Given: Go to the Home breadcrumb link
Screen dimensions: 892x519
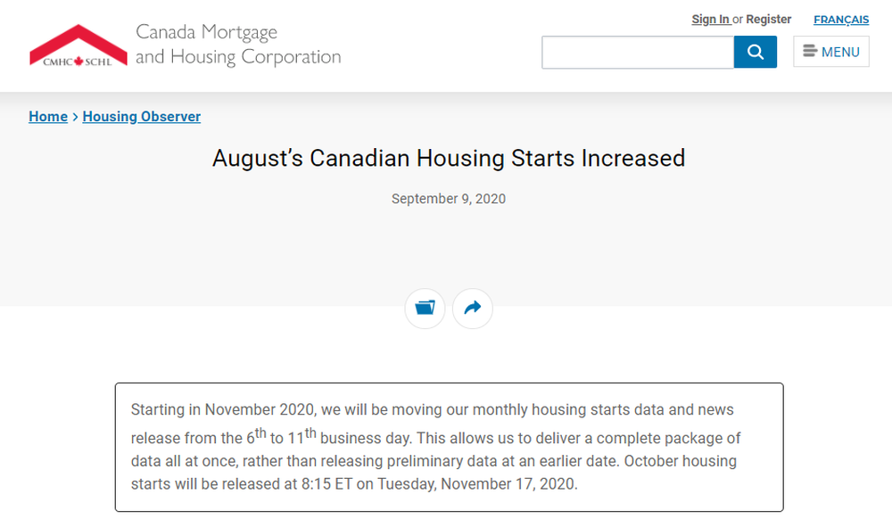Looking at the screenshot, I should click(48, 117).
